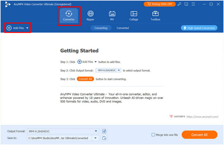
Task: Click the plus circle icon in step 1
Action: 80,62
